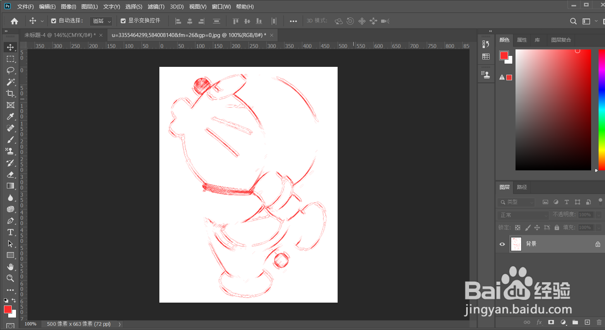The image size is (605, 330).
Task: Click align top edges button
Action: (236, 21)
